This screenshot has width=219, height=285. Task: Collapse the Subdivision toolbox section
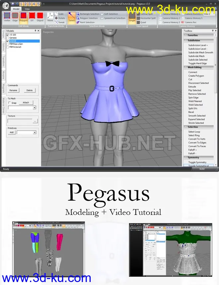point(185,40)
